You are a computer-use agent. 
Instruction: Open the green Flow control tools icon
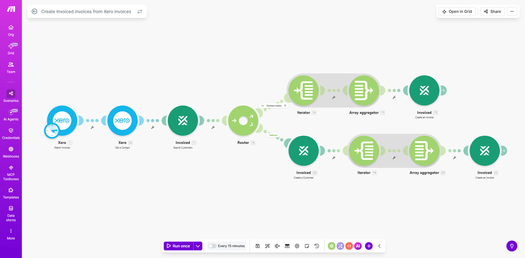[x=332, y=246]
